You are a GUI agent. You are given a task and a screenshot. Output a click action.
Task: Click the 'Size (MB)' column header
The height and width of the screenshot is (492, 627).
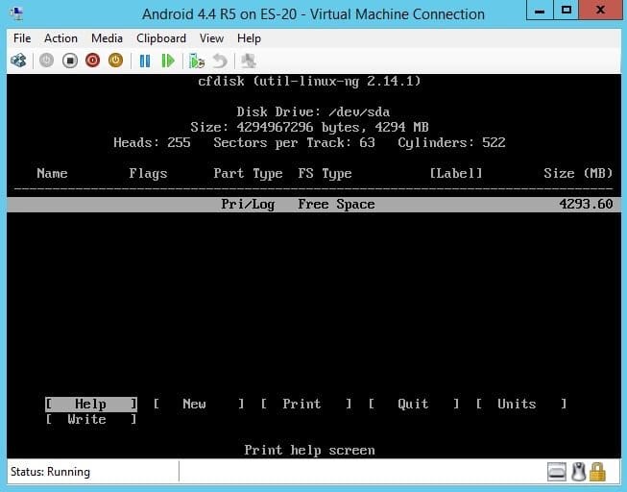[578, 173]
